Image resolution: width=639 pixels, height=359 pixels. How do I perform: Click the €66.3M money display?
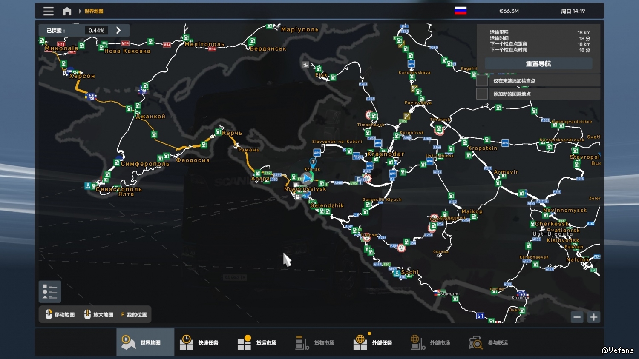509,11
